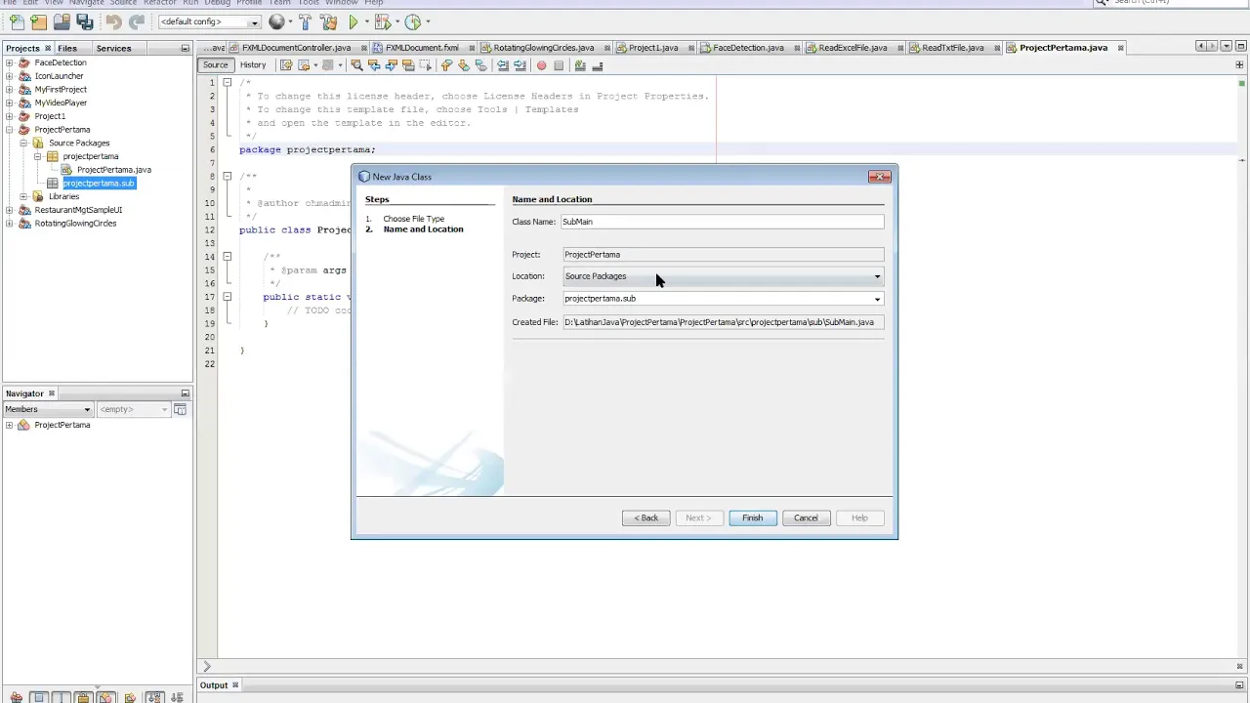Screen dimensions: 1250x703
Task: Toggle Navigator sort by source button
Action: click(x=177, y=697)
